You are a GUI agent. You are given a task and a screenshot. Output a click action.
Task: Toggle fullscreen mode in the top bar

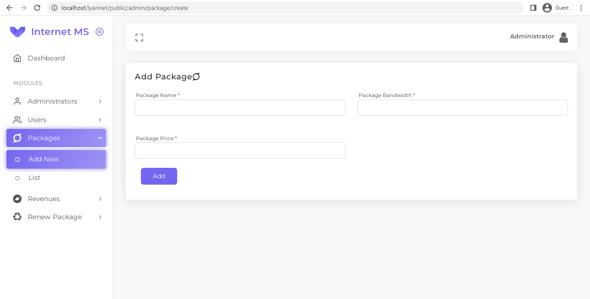coord(139,37)
